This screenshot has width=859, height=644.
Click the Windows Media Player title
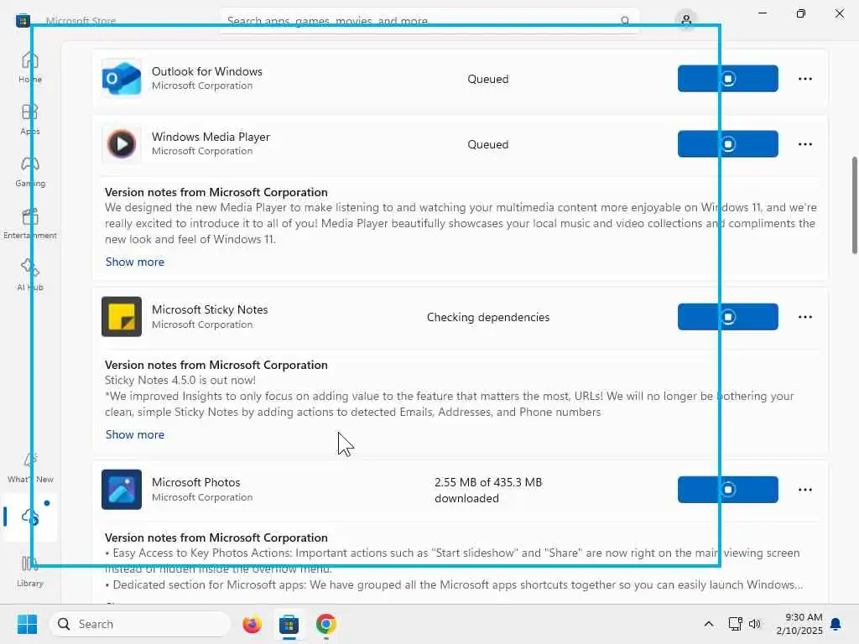click(211, 137)
